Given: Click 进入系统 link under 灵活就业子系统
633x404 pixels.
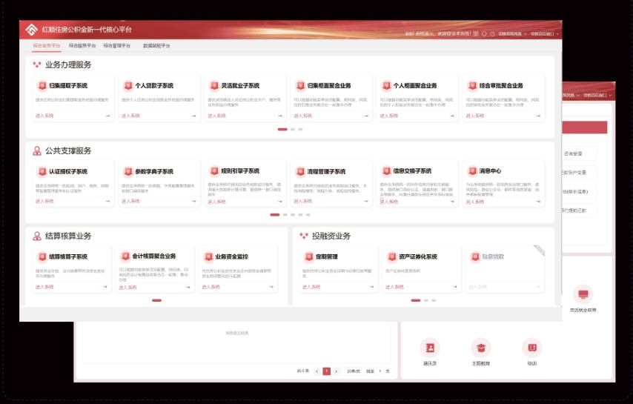Looking at the screenshot, I should point(216,116).
